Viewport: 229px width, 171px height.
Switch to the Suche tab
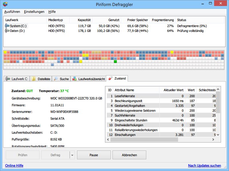[x=61, y=79]
